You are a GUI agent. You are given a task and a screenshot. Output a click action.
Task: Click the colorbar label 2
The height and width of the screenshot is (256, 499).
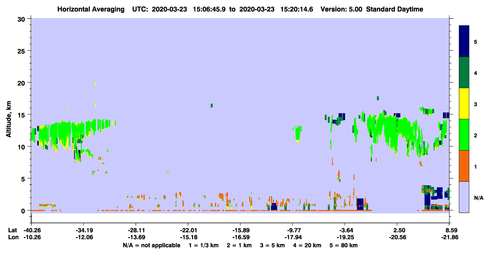476,135
